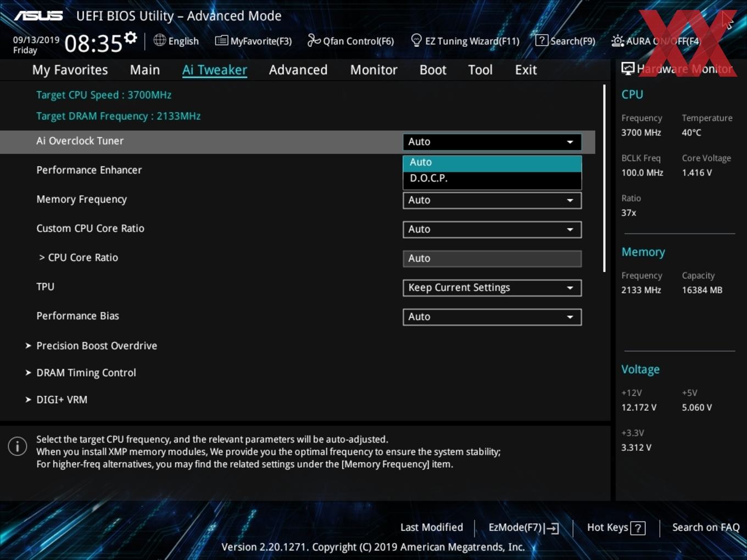Switch to the Tool tab
Image resolution: width=747 pixels, height=560 pixels.
coord(480,70)
